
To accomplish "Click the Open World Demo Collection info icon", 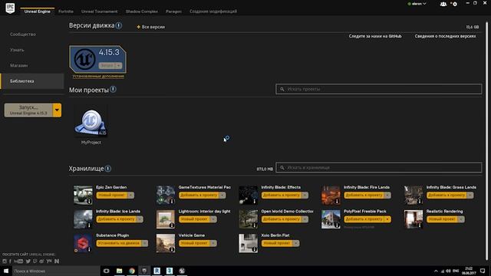I will click(255, 225).
